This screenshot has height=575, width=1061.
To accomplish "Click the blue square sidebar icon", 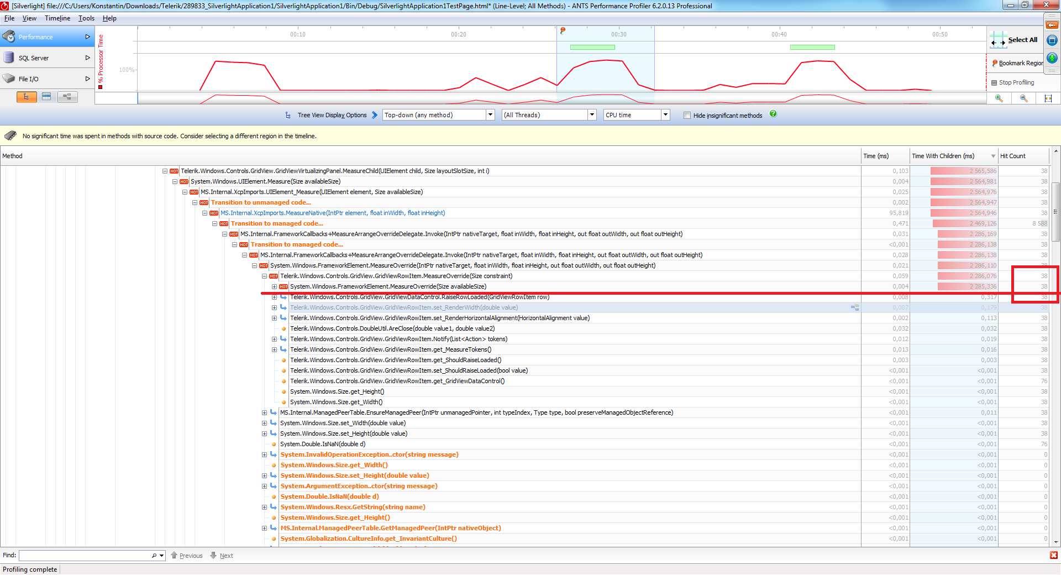I will tap(1052, 40).
